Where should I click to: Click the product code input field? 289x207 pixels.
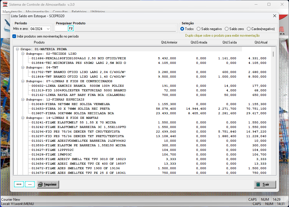61,29
